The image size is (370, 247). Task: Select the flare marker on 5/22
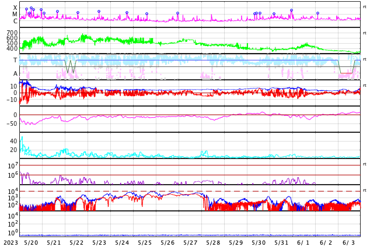[78, 12]
